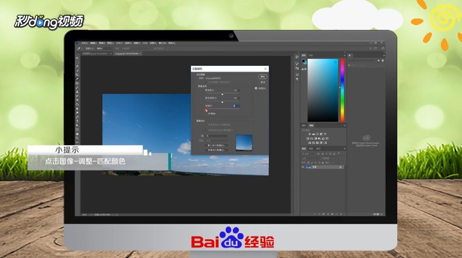Close the timg.jpg document tab
This screenshot has height=258, width=462.
coord(140,54)
